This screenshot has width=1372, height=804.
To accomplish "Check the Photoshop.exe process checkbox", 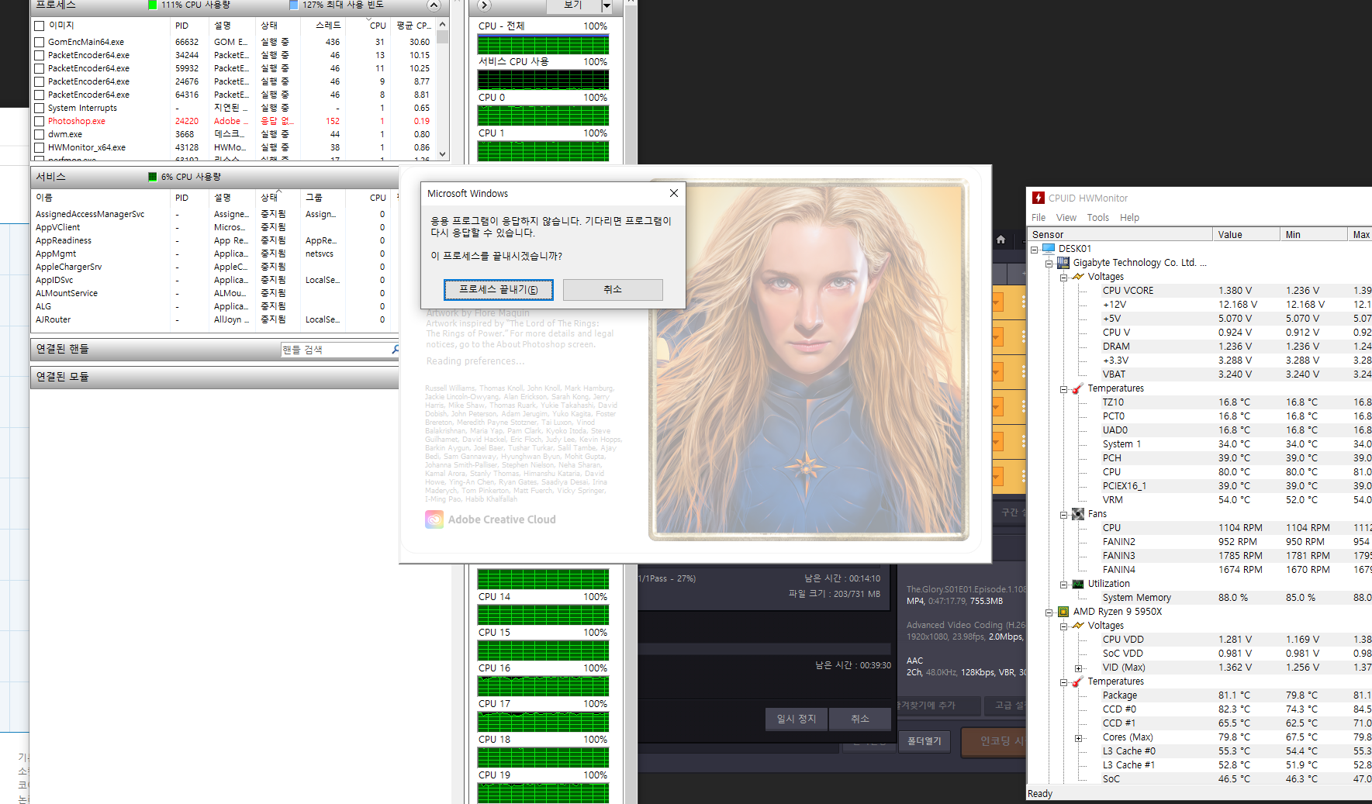I will [39, 121].
